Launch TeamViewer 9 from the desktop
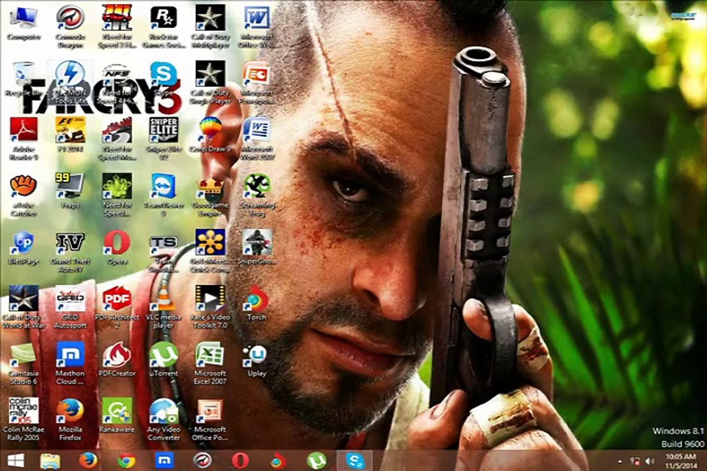 [164, 195]
